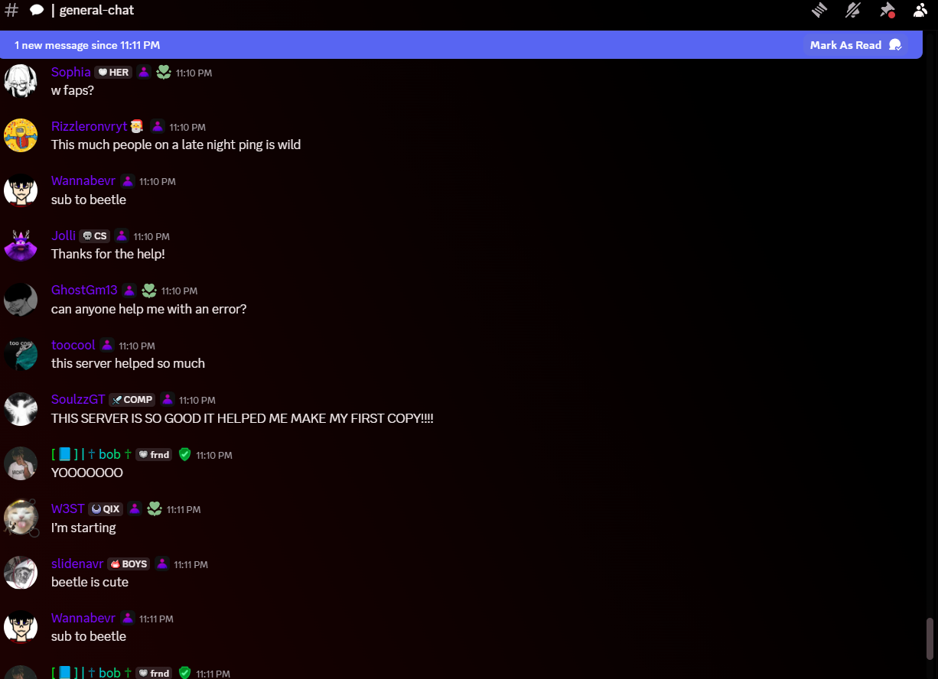Click Jolli's CS server tag badge

[x=95, y=236]
